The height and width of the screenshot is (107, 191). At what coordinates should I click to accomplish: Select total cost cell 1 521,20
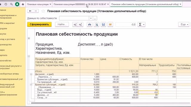click(133, 71)
